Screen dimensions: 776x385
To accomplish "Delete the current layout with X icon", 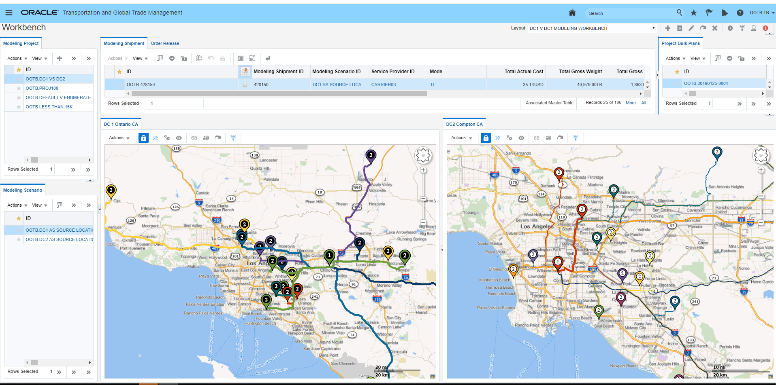I will (715, 28).
